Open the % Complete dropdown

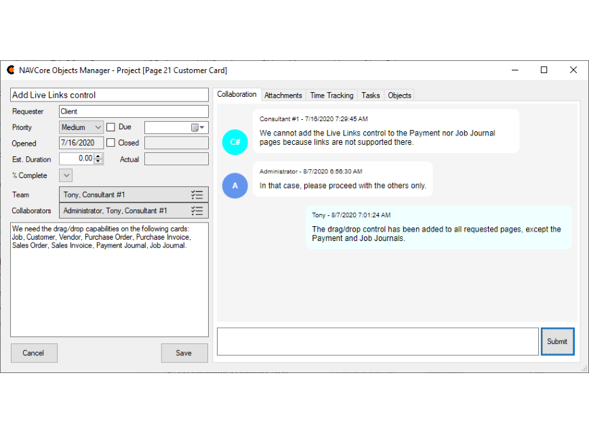66,176
